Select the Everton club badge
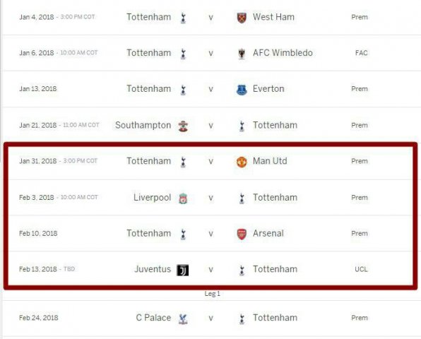421x339 pixels. point(242,90)
